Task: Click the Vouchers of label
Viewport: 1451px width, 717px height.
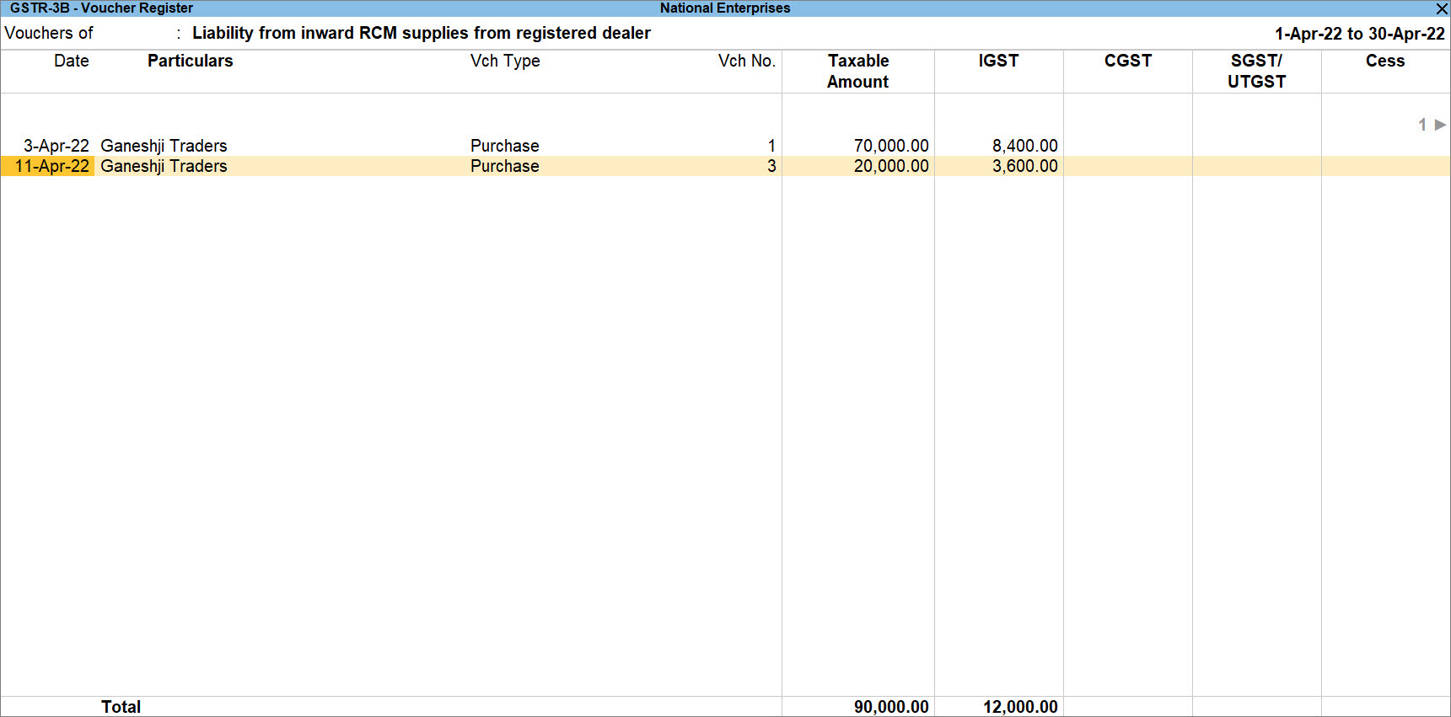Action: click(49, 33)
